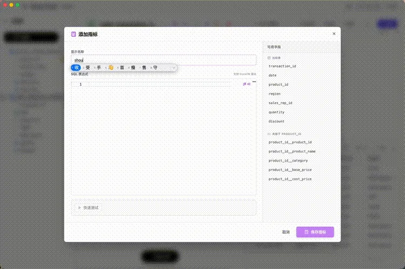
Task: Choose IME candidate 瘦
Action: point(133,68)
